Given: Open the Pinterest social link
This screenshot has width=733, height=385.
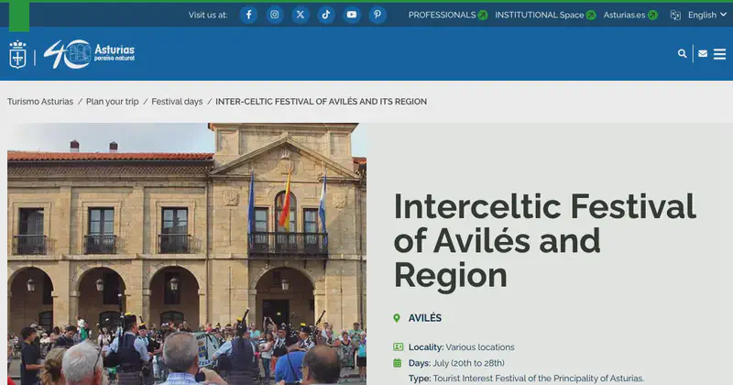Looking at the screenshot, I should [377, 15].
